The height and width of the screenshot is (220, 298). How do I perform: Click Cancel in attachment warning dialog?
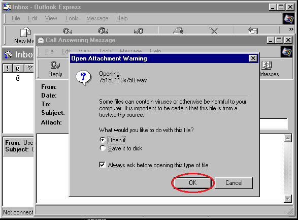click(x=234, y=183)
